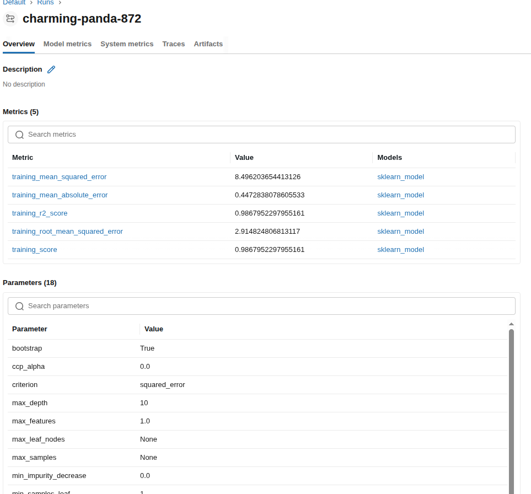The image size is (531, 494).
Task: Open training_mean_absolute_error metric
Action: tap(60, 195)
